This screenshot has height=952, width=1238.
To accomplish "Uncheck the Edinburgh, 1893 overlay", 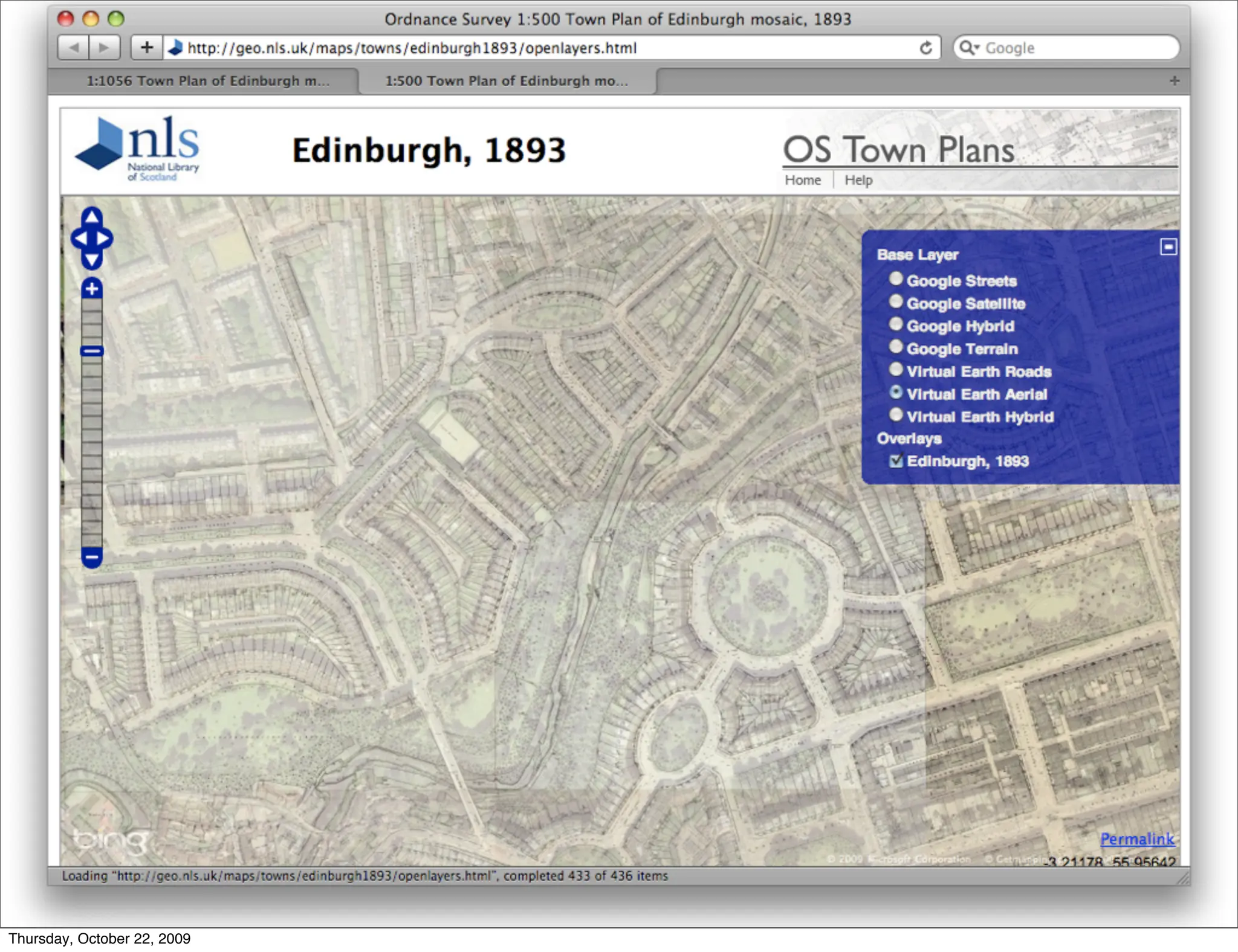I will click(x=896, y=461).
